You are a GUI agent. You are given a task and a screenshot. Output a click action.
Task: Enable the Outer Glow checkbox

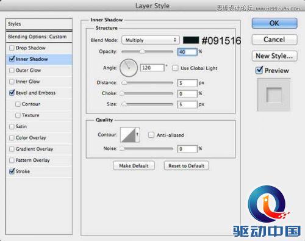[x=12, y=70]
